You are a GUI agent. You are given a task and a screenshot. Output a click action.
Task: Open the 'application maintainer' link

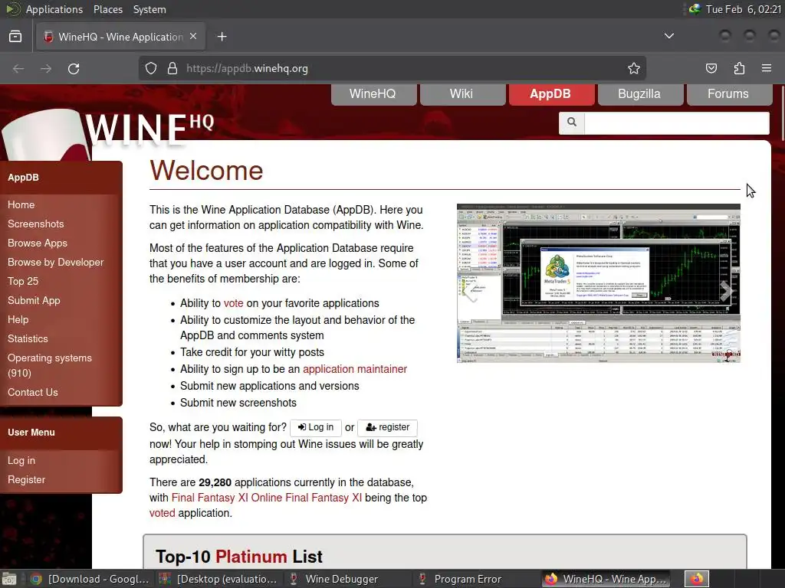pos(355,369)
